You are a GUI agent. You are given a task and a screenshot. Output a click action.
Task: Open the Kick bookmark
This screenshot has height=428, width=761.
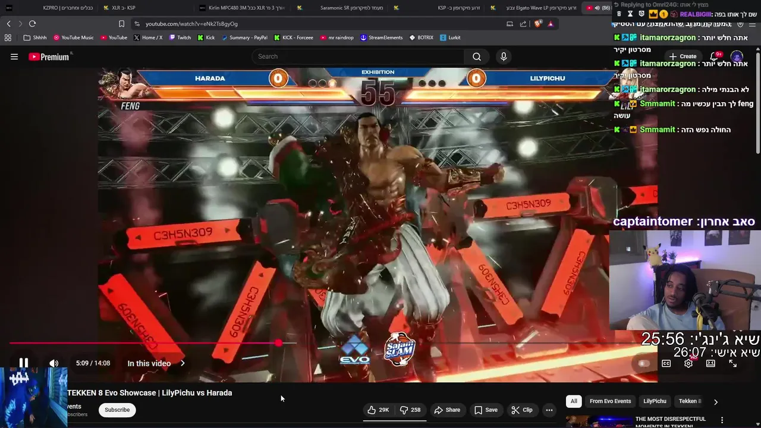(x=206, y=37)
